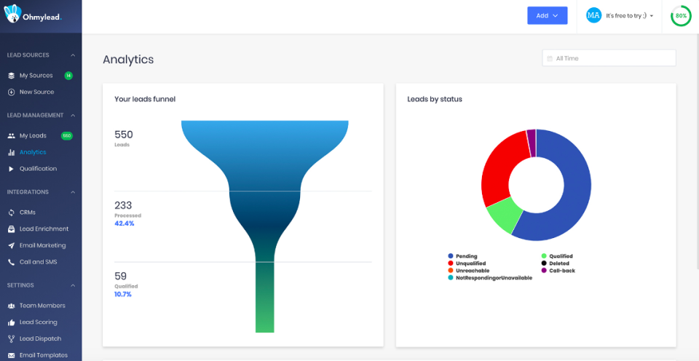Open the Add dropdown button

[547, 15]
